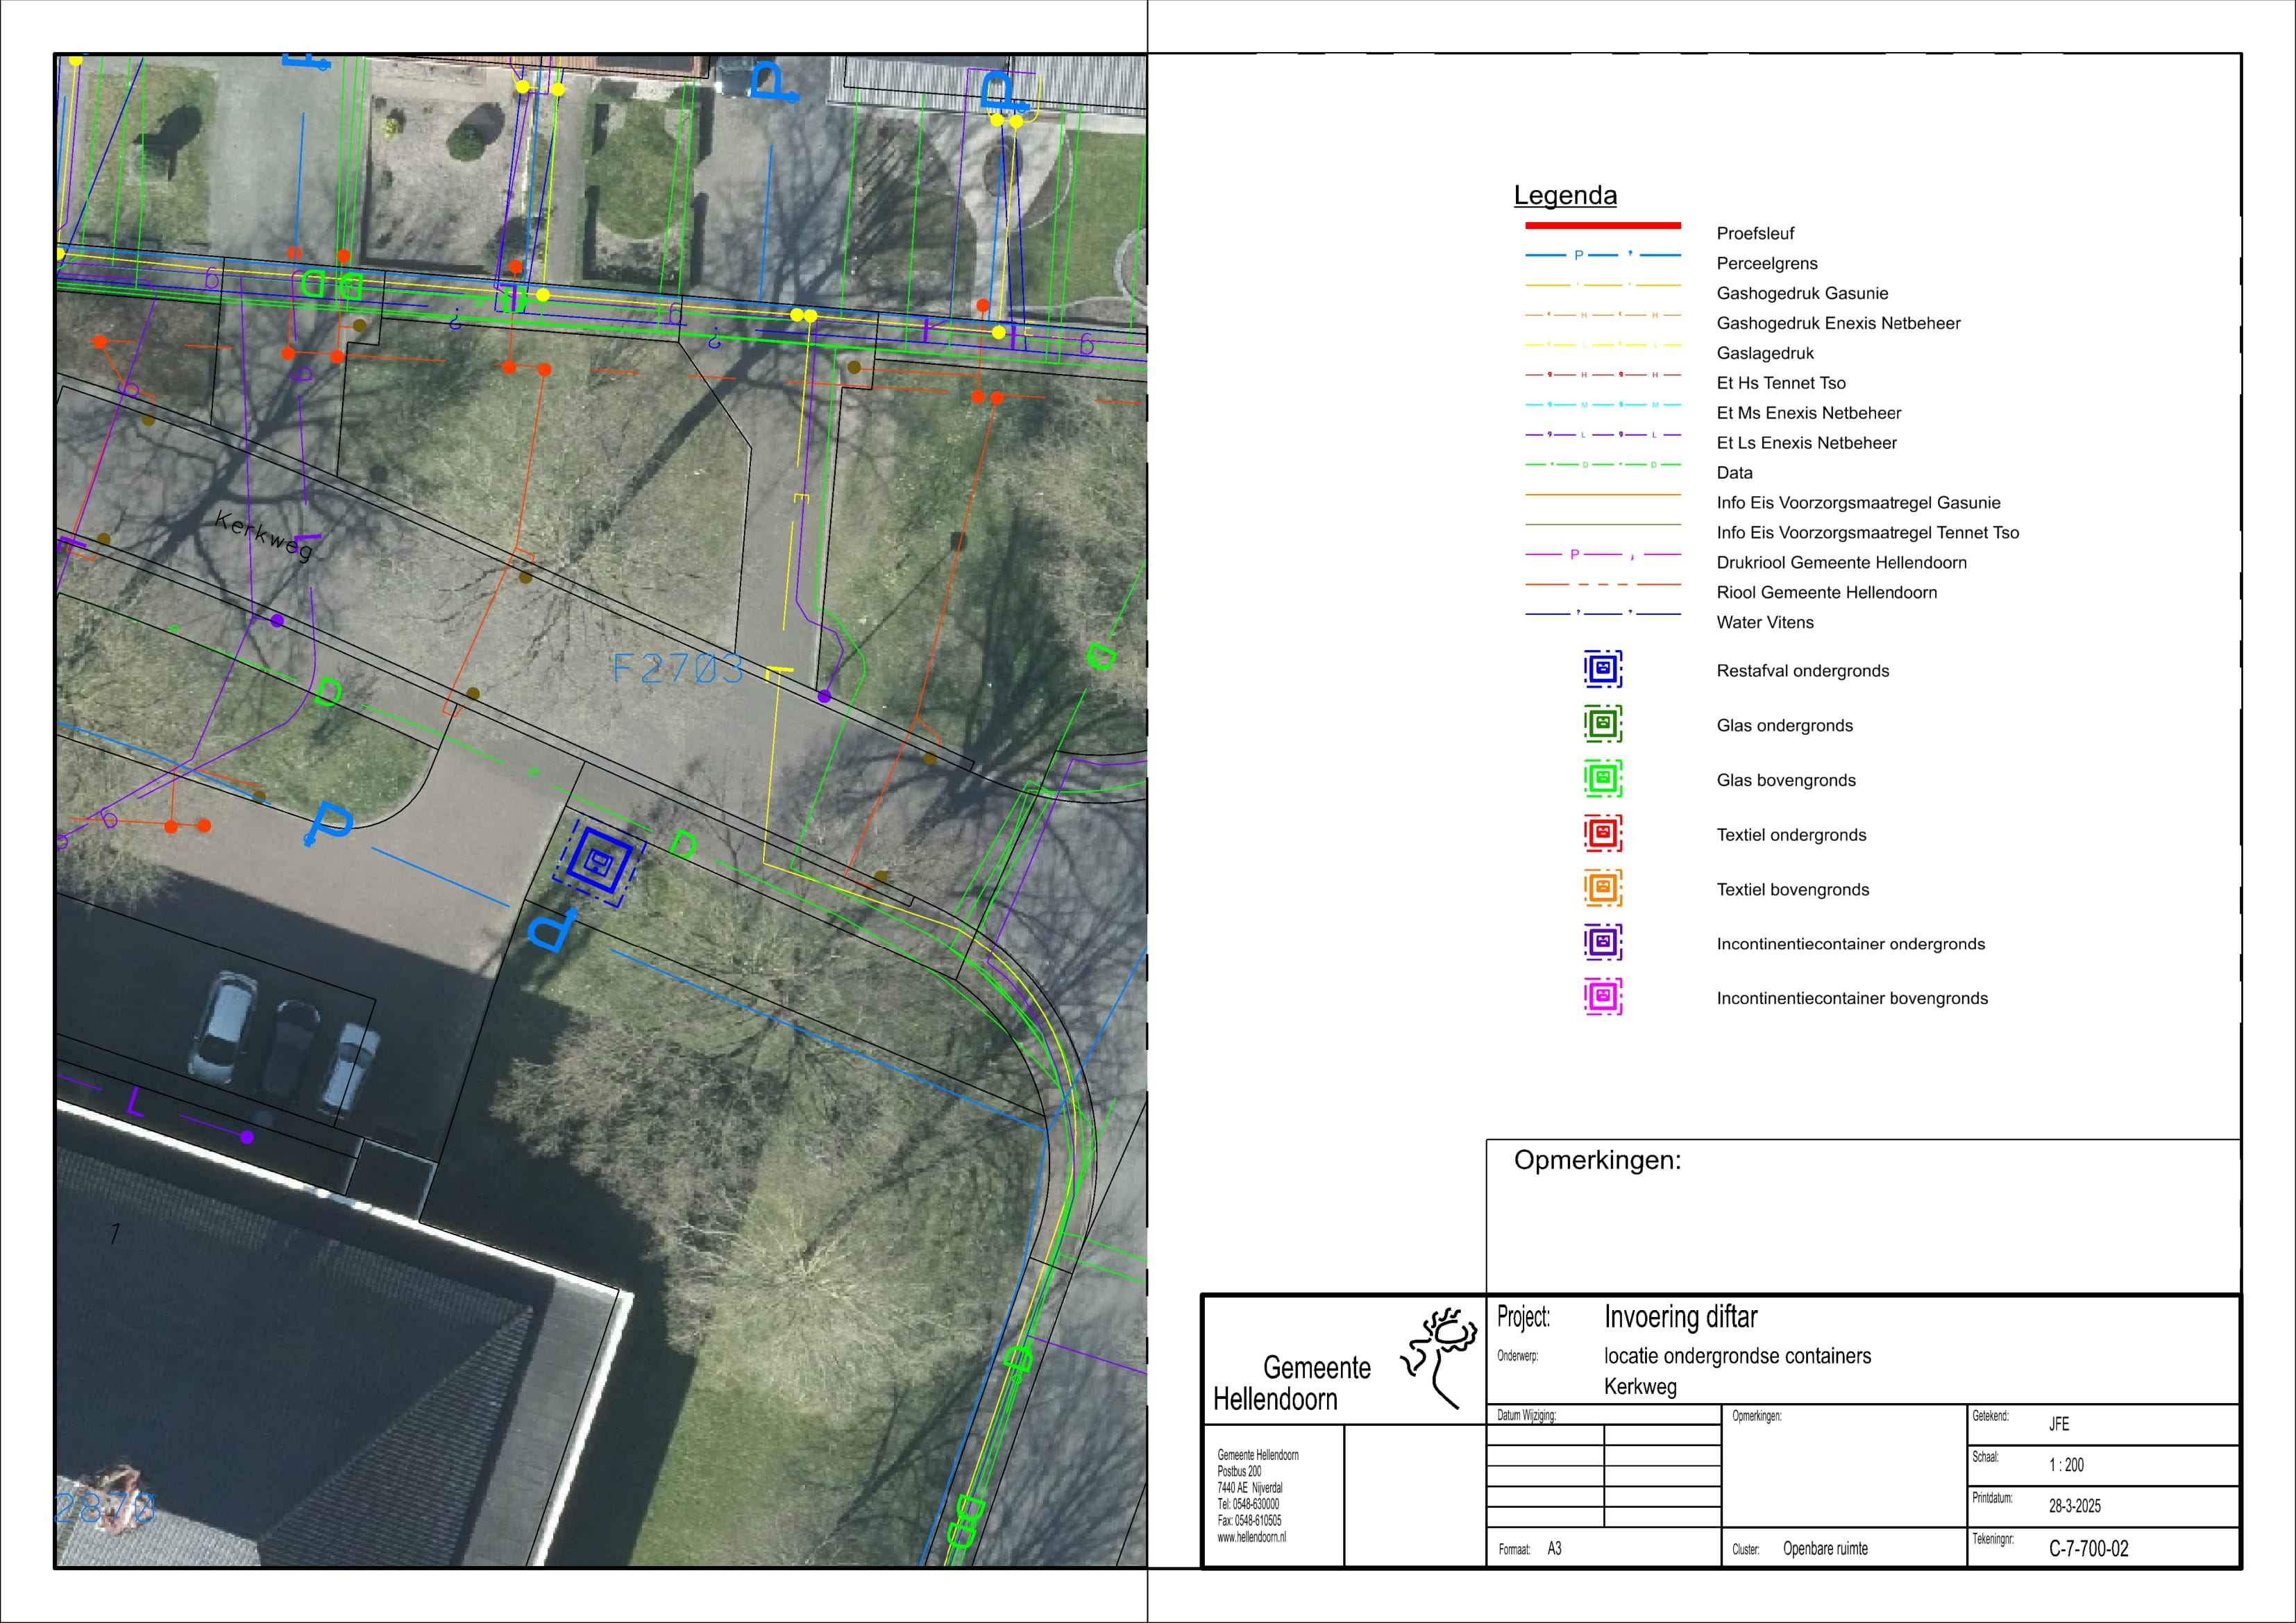Click the blue Perceelgrens line sample
The image size is (2296, 1623).
[1602, 256]
